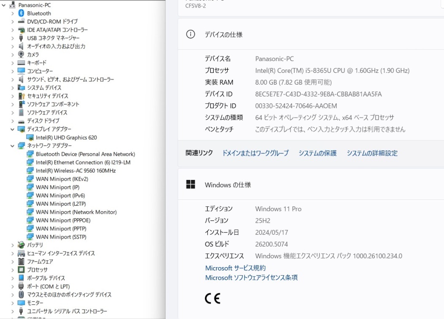Collapse the Panasonic-PC root node
Viewport: 444px width, 319px height.
click(3, 5)
